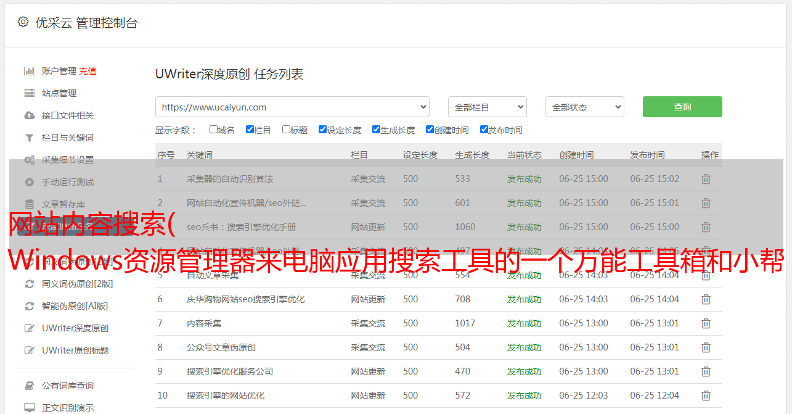Click the filter icon for 栏目与关键词

click(x=29, y=138)
